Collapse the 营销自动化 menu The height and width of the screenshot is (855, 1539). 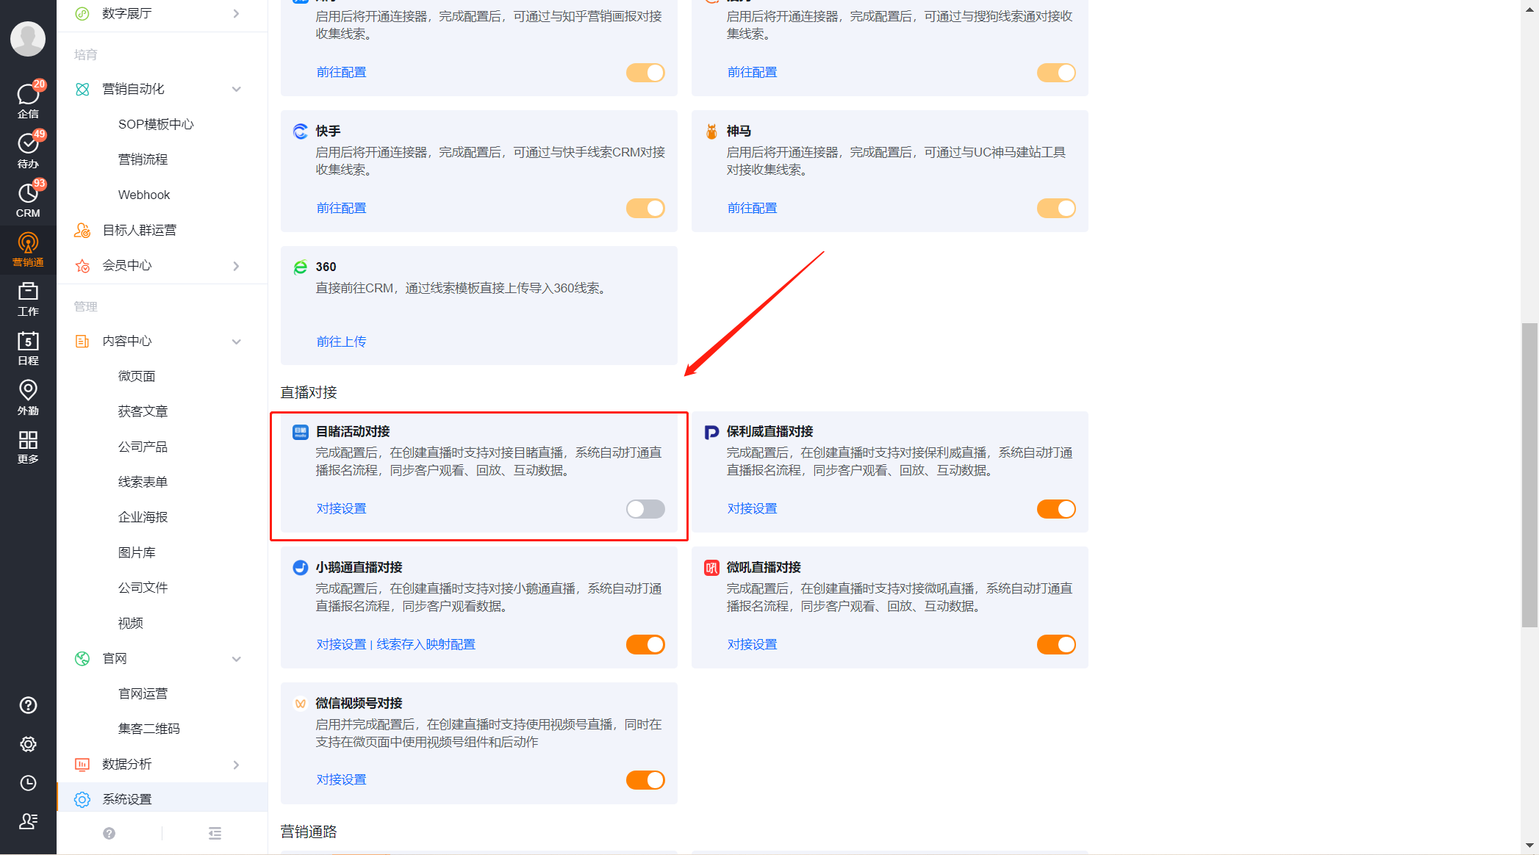pos(236,89)
